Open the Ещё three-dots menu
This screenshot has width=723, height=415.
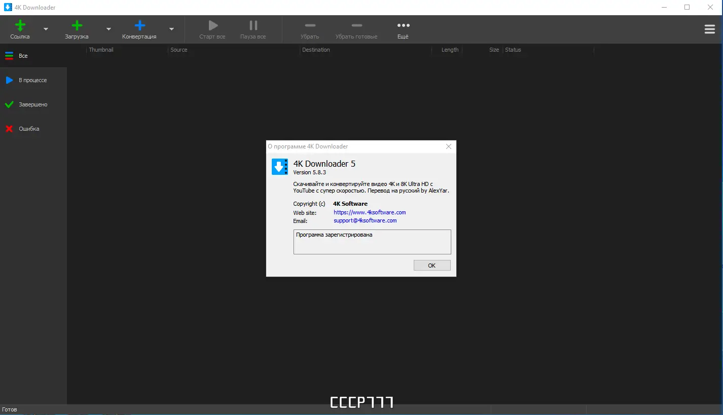coord(403,25)
